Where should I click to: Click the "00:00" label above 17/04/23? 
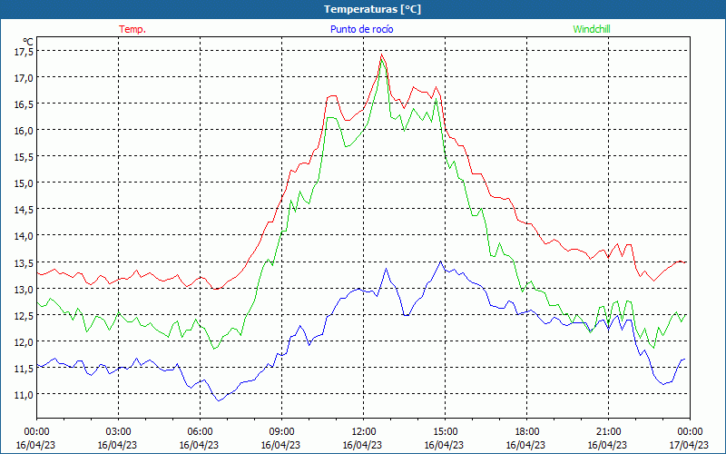click(x=690, y=432)
